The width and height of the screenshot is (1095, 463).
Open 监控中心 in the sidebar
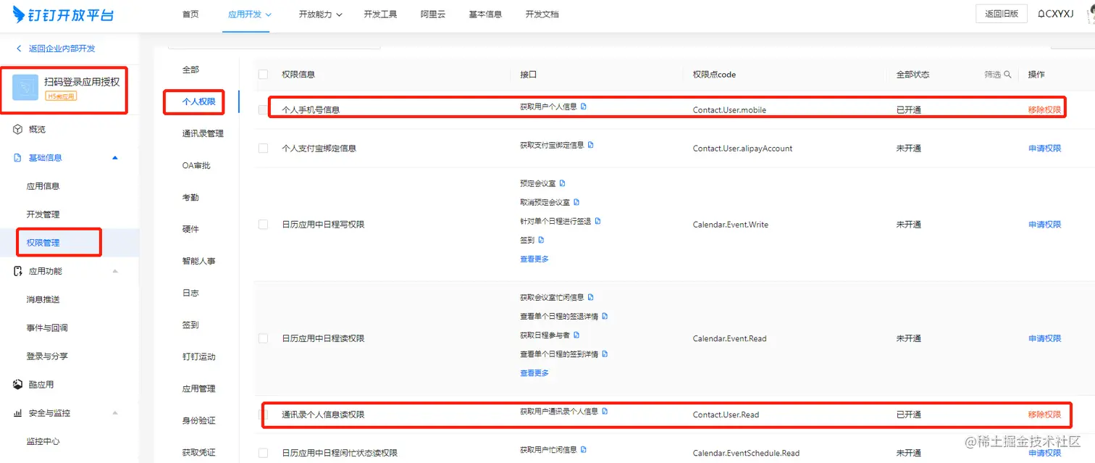coord(43,441)
